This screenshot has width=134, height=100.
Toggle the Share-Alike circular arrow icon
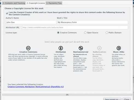pyautogui.click(x=119, y=48)
